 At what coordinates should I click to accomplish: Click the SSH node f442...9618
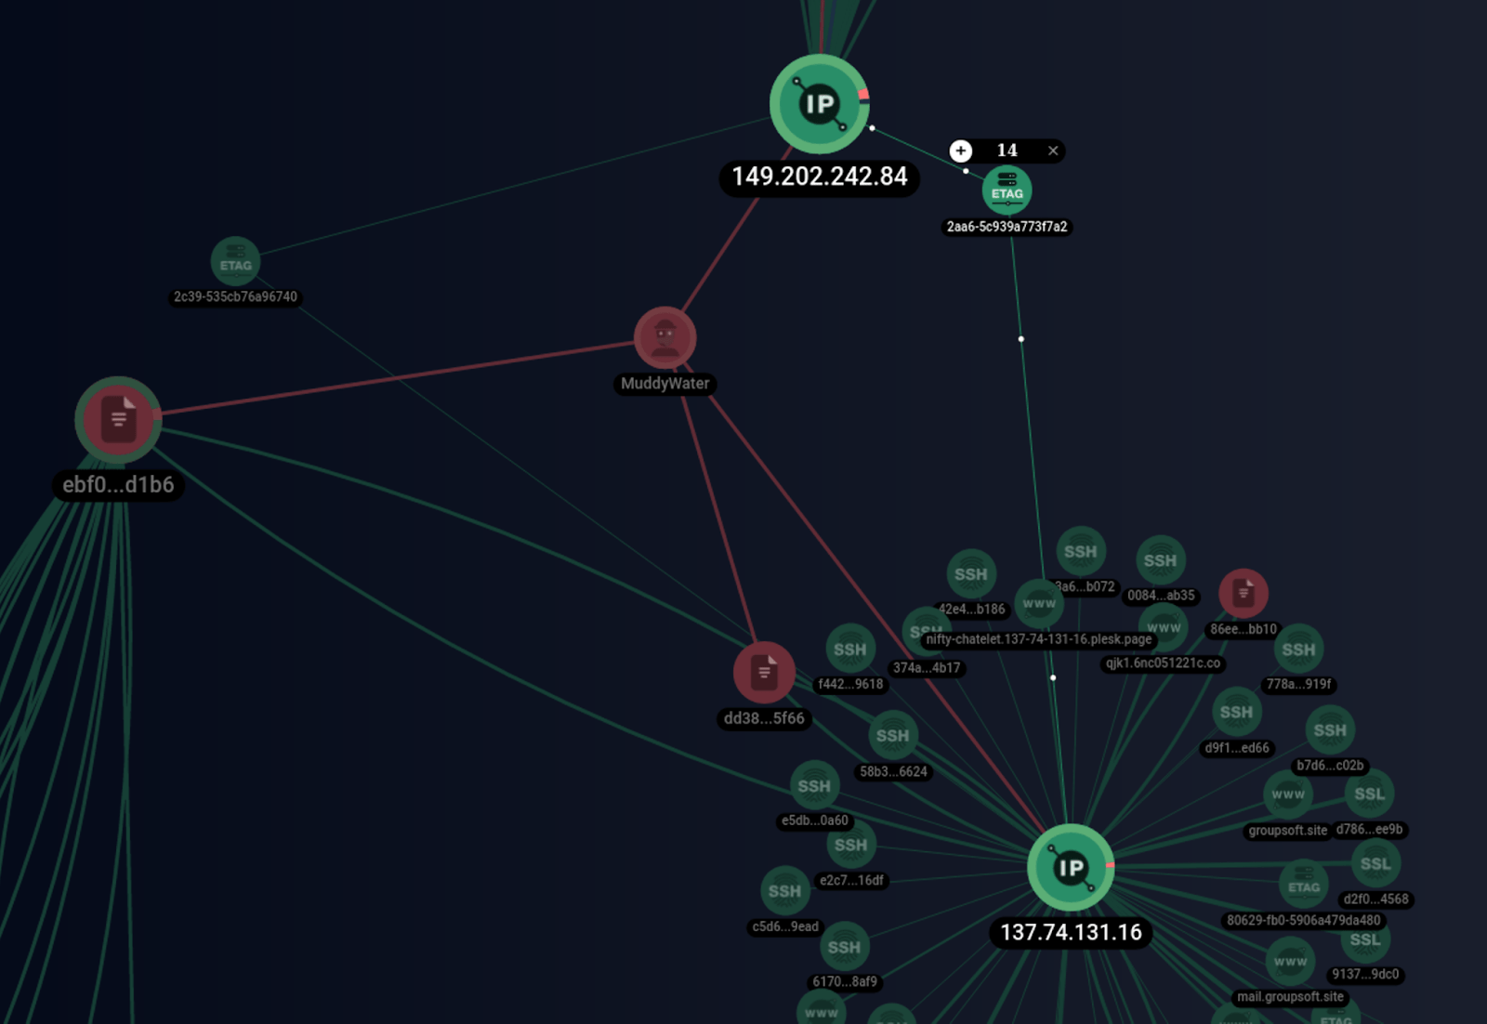click(849, 650)
